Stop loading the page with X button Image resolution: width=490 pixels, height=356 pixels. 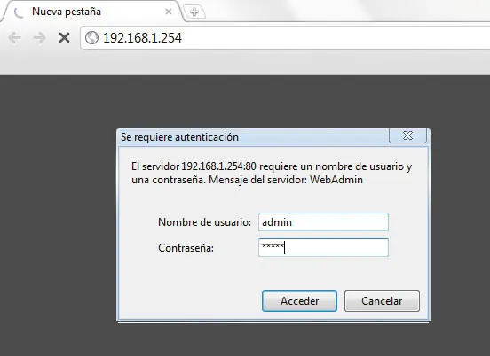[65, 38]
